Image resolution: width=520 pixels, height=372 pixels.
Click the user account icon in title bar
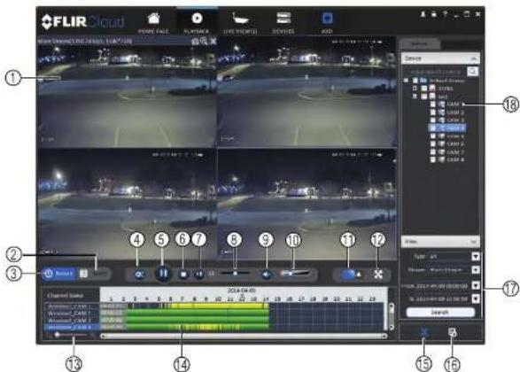[423, 14]
